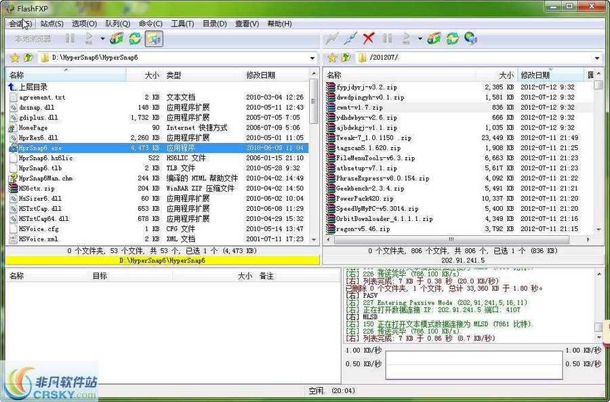Open the 工具(T) menu
610x402 pixels.
coord(182,24)
